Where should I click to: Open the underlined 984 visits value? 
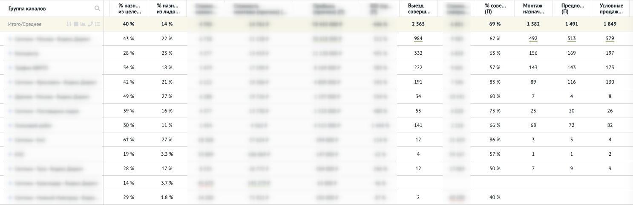pos(417,39)
